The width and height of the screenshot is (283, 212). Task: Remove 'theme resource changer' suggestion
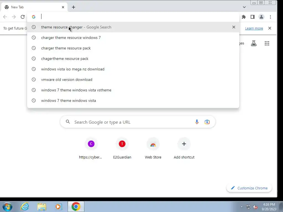point(234,27)
